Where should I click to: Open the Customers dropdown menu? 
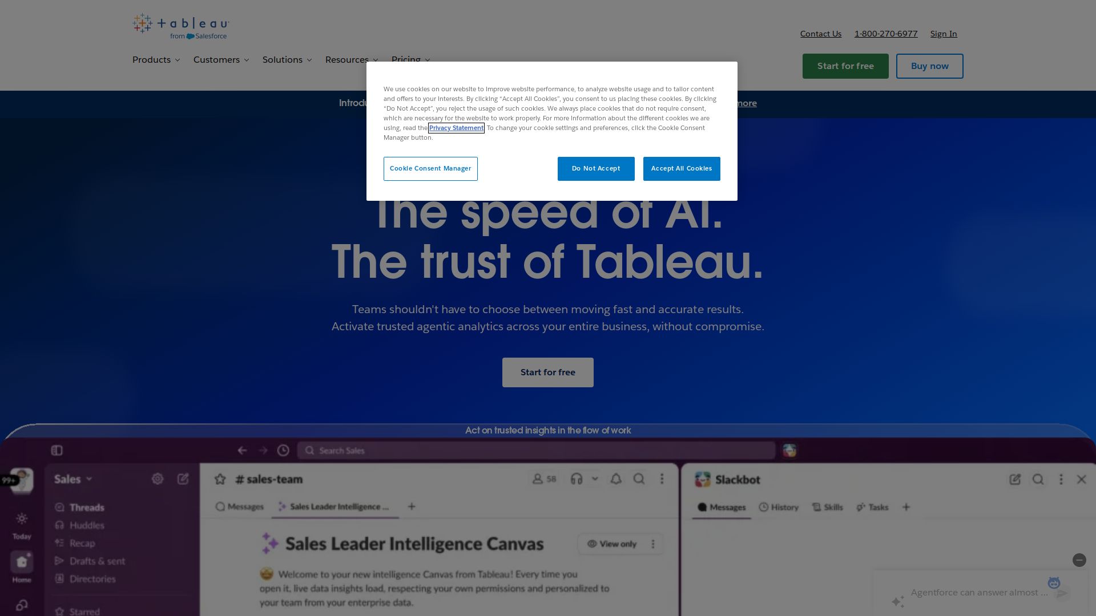pyautogui.click(x=221, y=60)
